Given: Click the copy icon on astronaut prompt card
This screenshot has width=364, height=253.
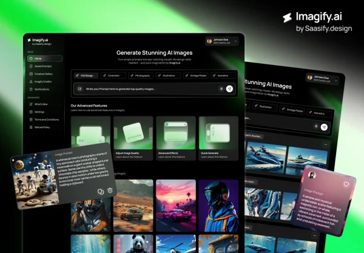Looking at the screenshot, I should click(101, 192).
